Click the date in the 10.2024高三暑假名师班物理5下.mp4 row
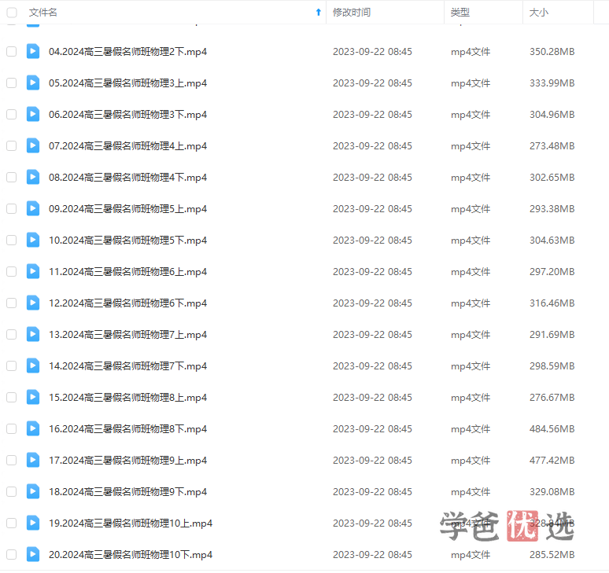Image resolution: width=609 pixels, height=573 pixels. coord(372,241)
